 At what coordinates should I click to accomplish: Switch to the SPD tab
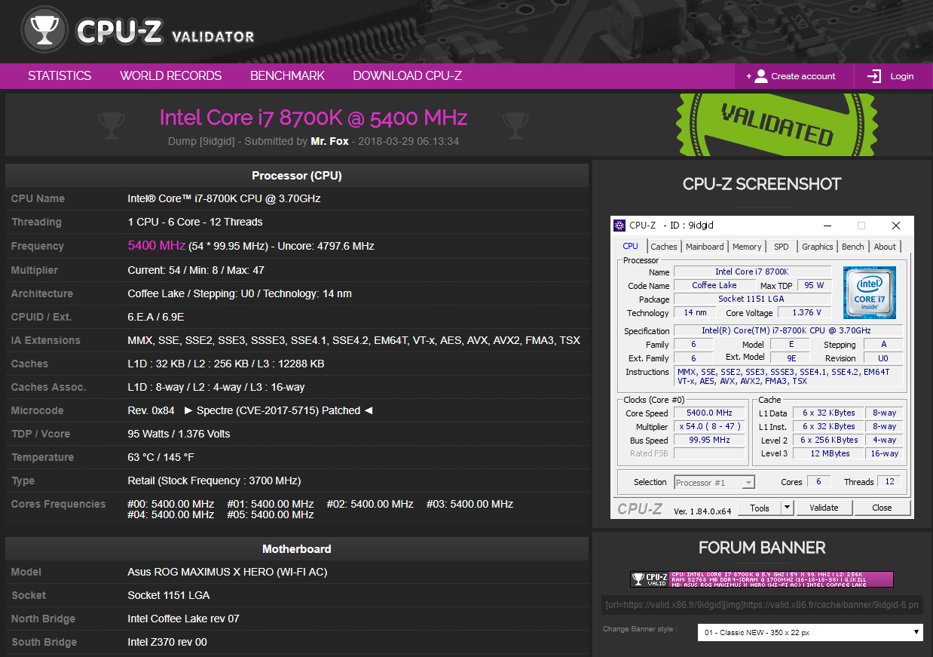782,247
